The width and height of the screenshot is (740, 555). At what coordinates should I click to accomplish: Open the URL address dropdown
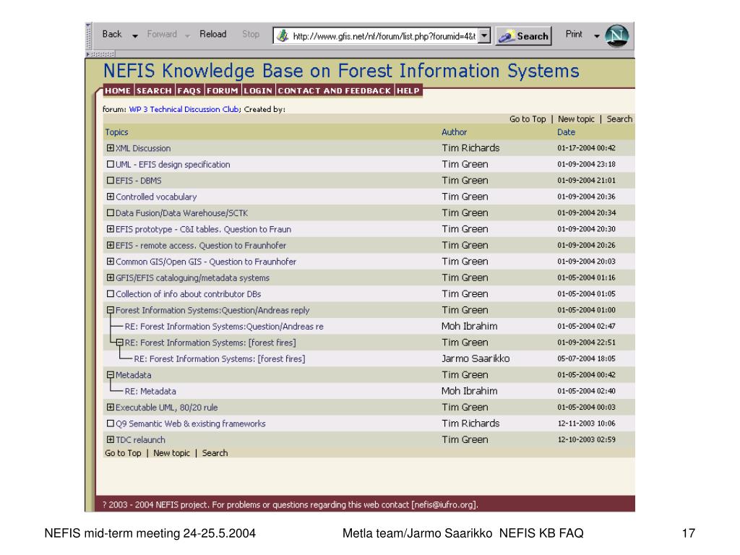point(484,36)
